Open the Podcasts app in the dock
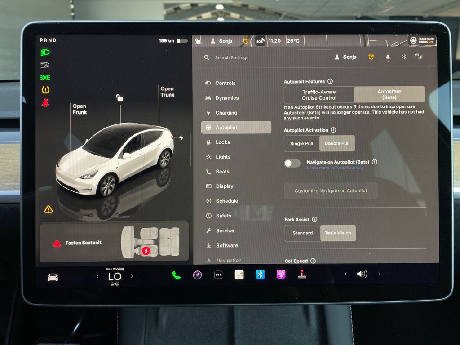This screenshot has width=460, height=345. point(281,274)
